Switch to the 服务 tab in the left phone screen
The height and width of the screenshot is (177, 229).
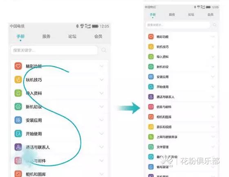click(46, 36)
